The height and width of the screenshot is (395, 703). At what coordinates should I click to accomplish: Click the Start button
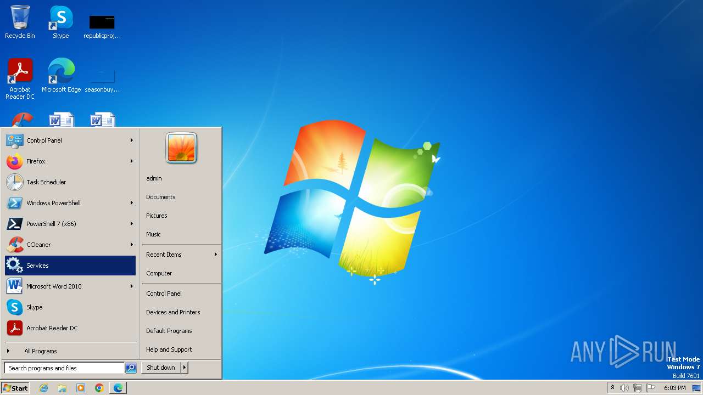(x=15, y=388)
